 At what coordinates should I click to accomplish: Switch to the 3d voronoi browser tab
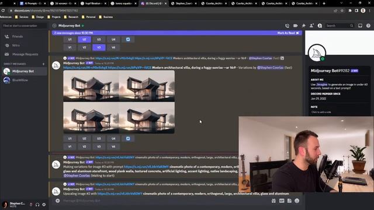point(63,3)
